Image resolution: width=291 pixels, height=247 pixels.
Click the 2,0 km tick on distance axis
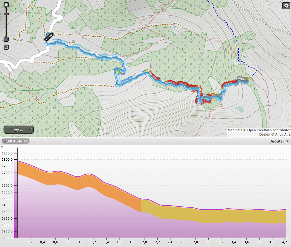pos(145,242)
